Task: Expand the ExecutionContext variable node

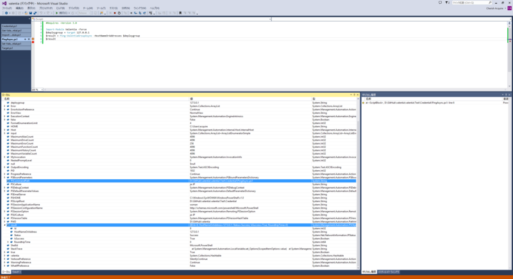Action: 4,116
